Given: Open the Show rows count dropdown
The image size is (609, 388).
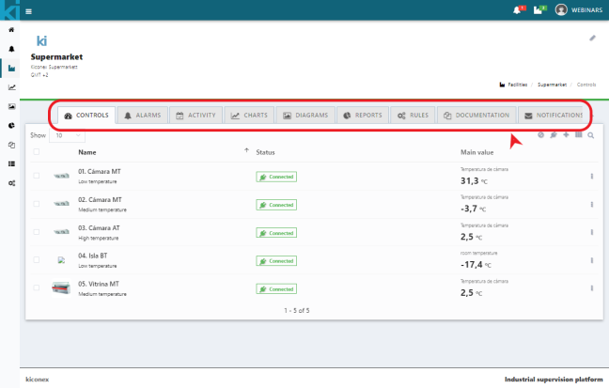Looking at the screenshot, I should click(x=67, y=135).
